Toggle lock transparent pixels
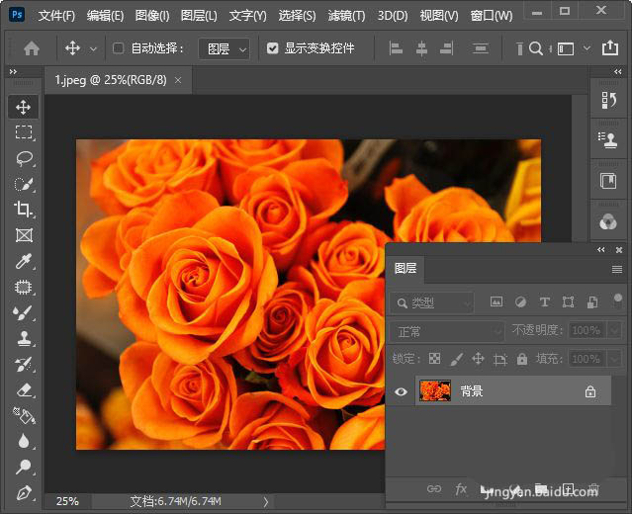The width and height of the screenshot is (632, 514). click(x=434, y=358)
